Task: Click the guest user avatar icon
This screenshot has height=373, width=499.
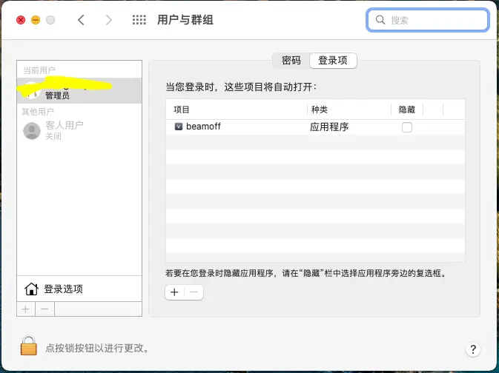Action: [31, 131]
